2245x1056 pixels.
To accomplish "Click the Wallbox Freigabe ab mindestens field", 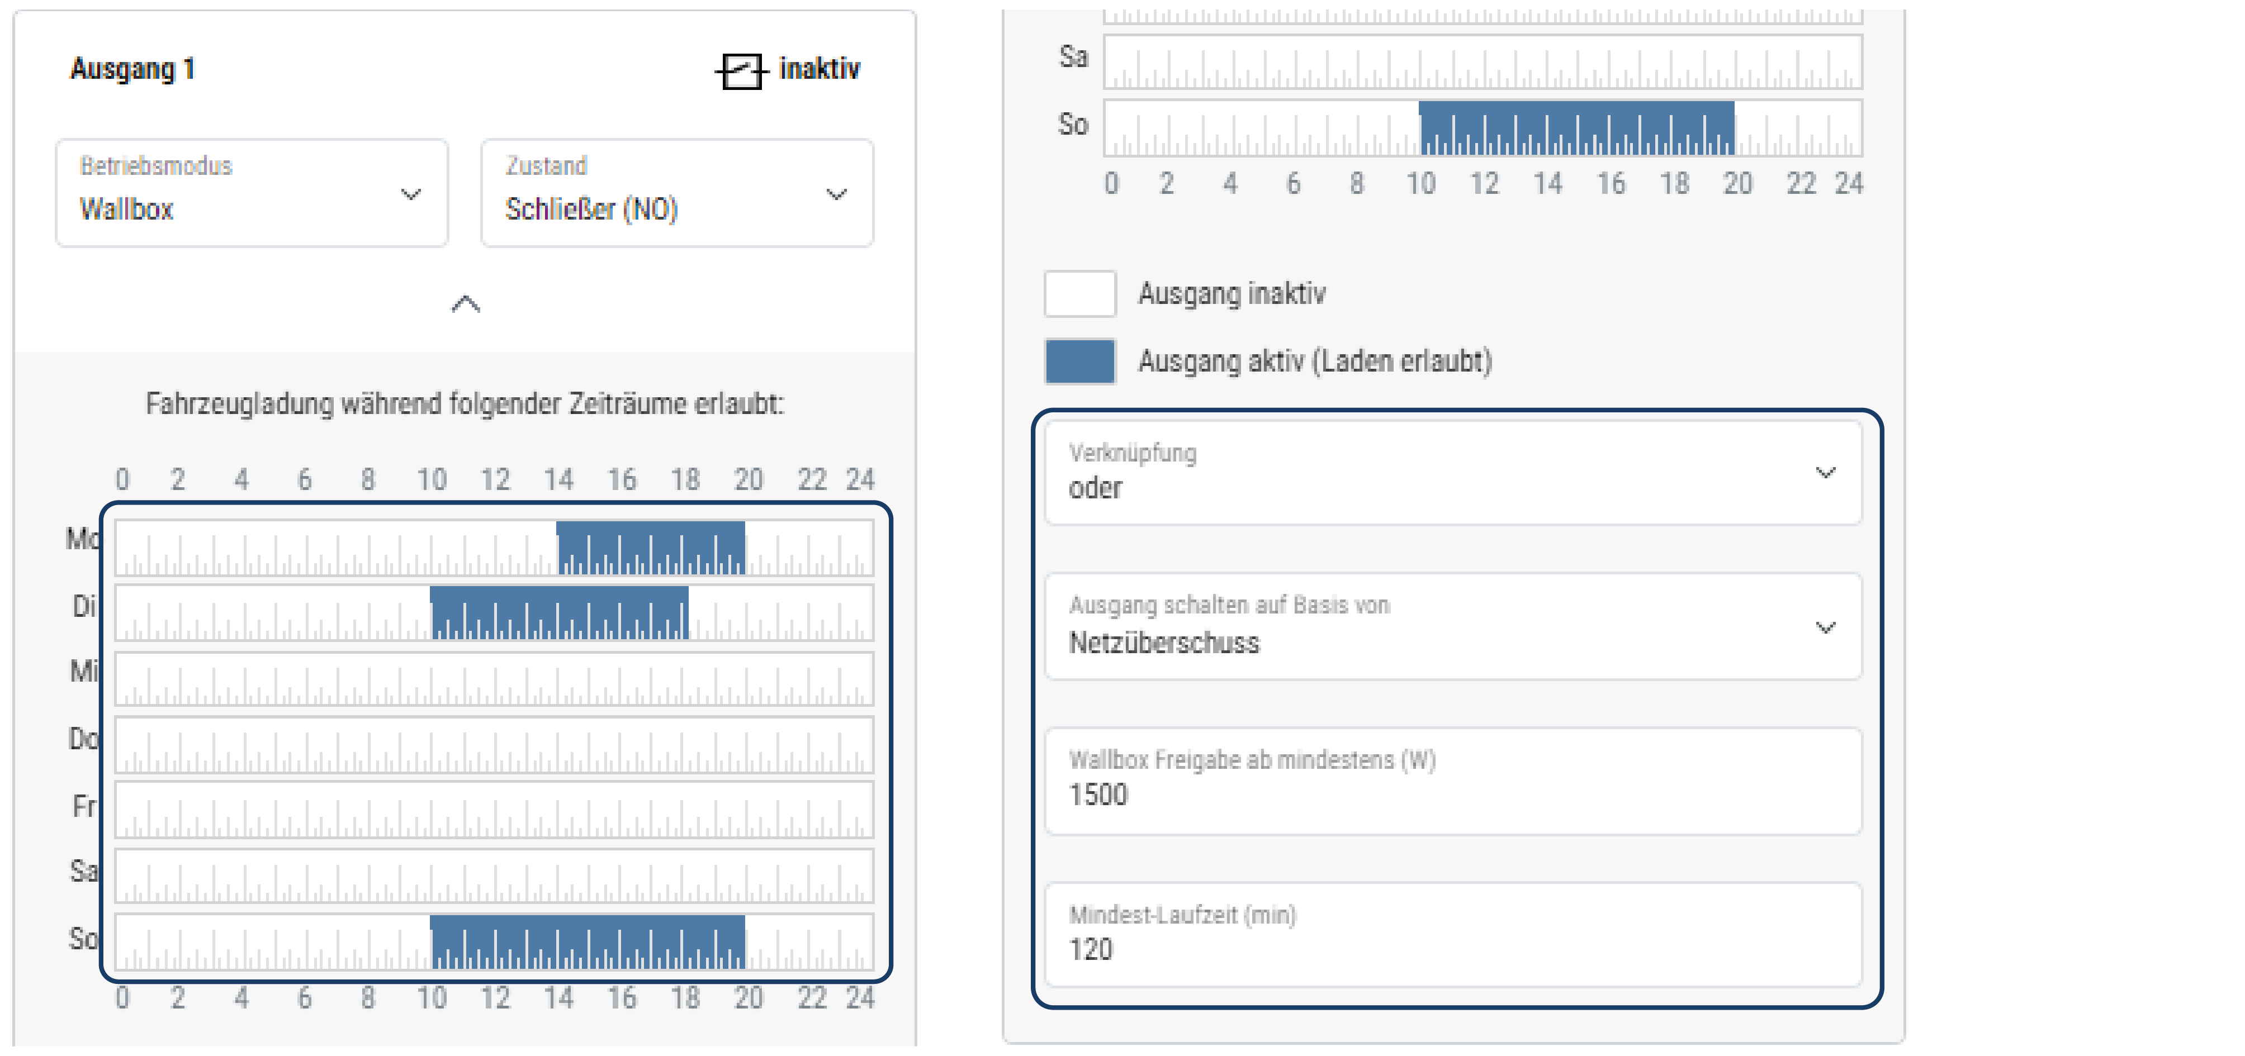I will point(1453,781).
